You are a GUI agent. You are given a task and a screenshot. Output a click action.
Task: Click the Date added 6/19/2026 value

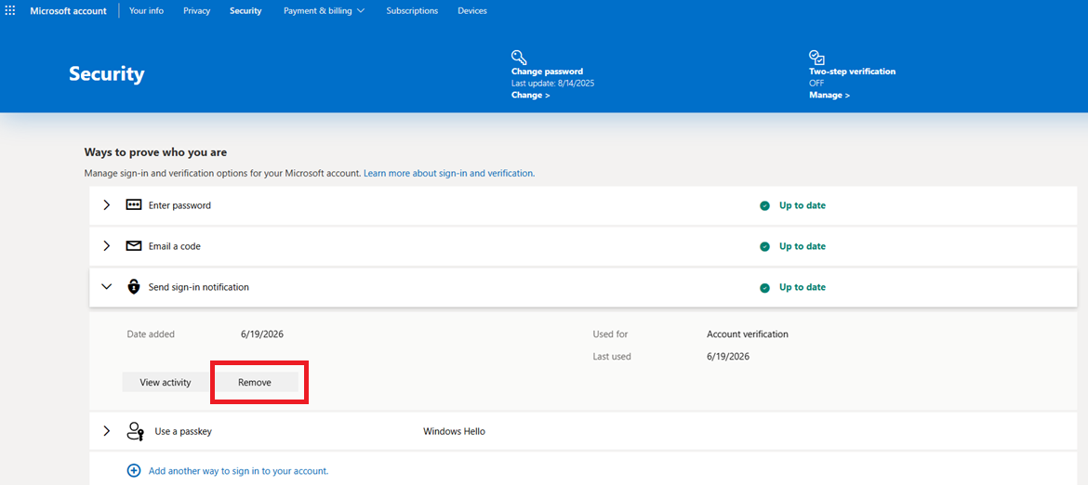point(262,334)
